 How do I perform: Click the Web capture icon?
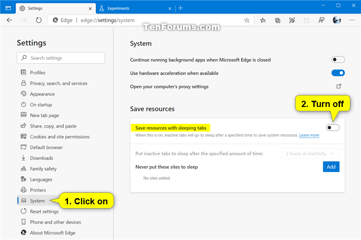pyautogui.click(x=292, y=20)
